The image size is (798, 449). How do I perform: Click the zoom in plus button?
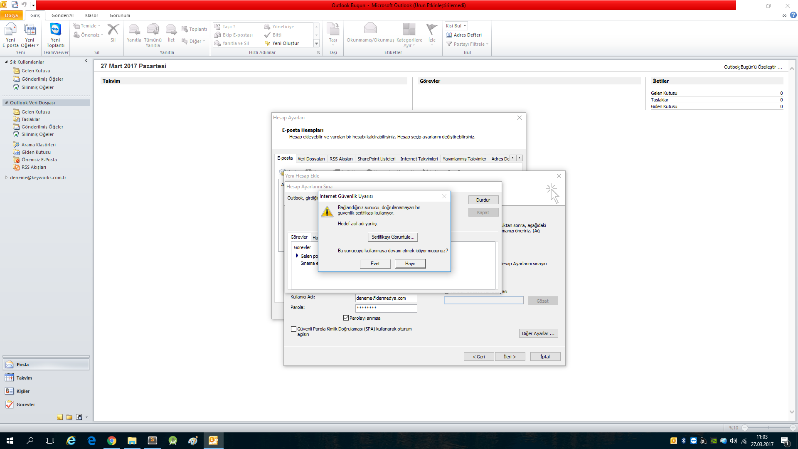(x=793, y=428)
